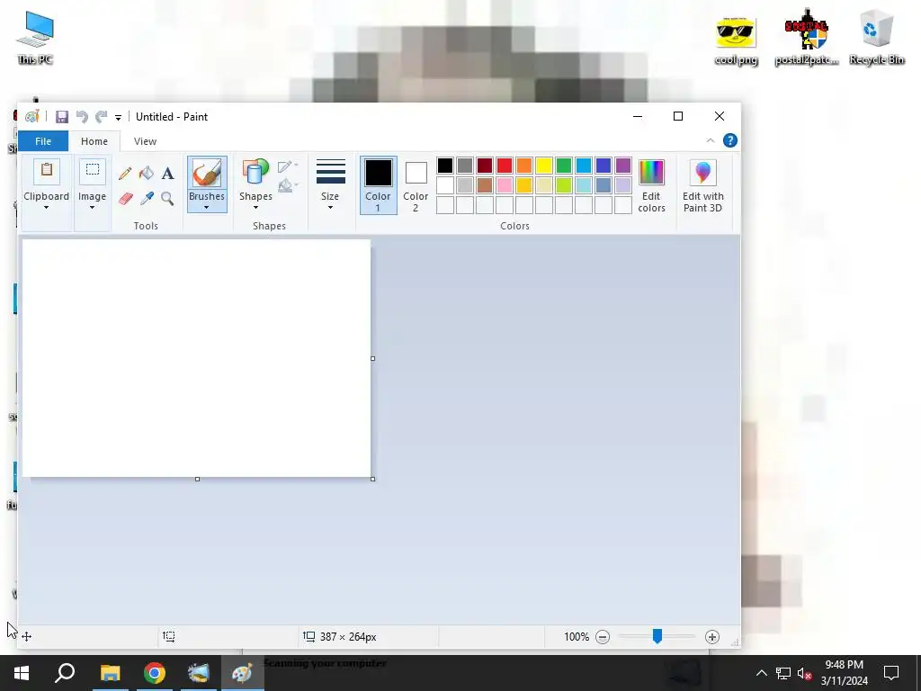This screenshot has width=921, height=691.
Task: Expand the Brushes dropdown arrow
Action: 206,208
